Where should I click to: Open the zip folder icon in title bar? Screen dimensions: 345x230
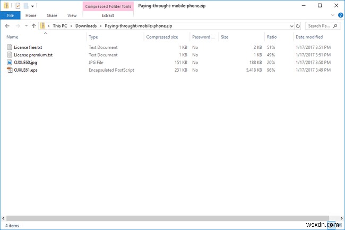click(6, 5)
